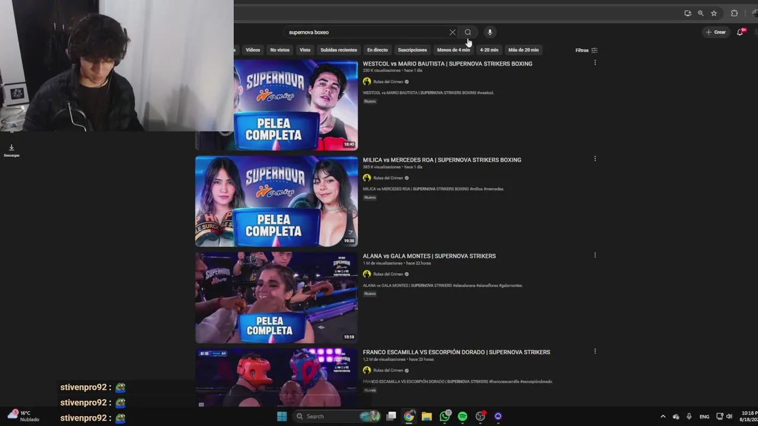Open the purple circular app on taskbar
Viewport: 758px width, 426px height.
(498, 416)
